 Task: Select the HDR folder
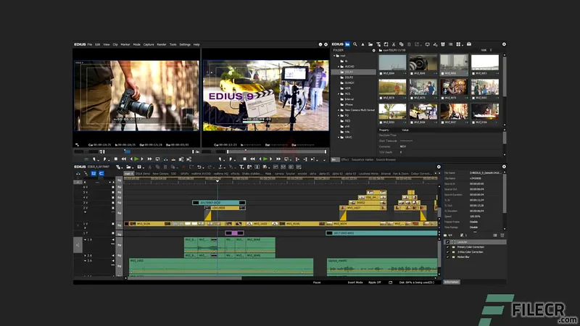[x=348, y=88]
